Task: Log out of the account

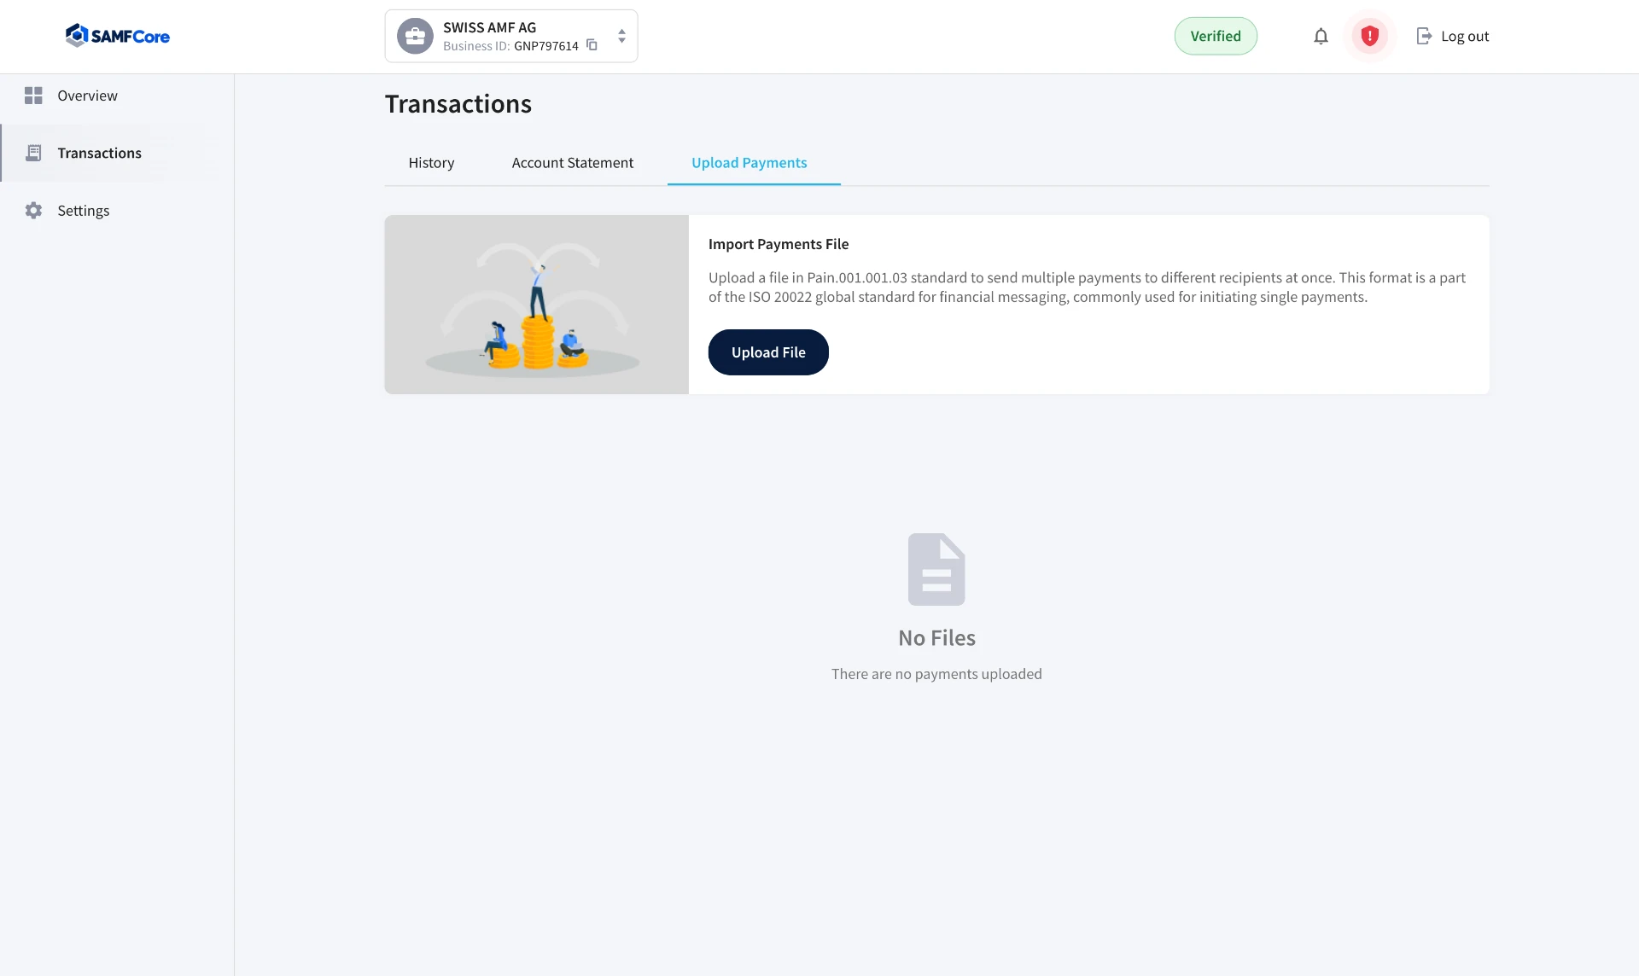Action: coord(1452,36)
